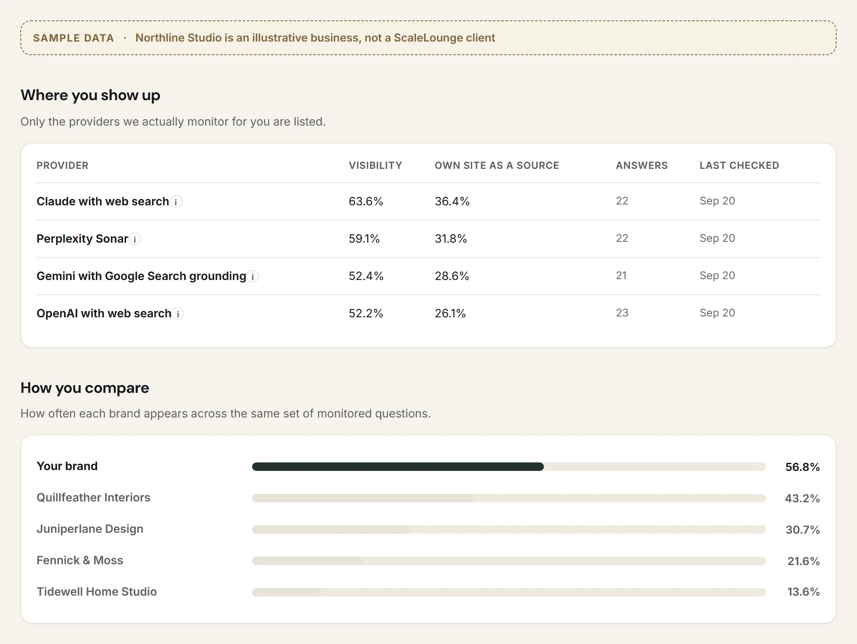This screenshot has width=857, height=644.
Task: Select the 26.1% own site value
Action: 450,314
